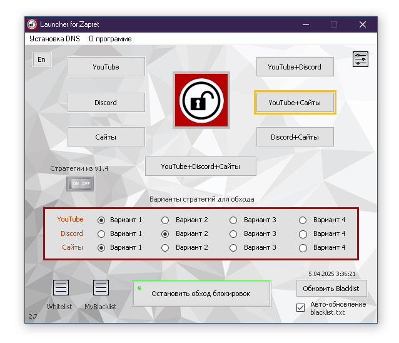The height and width of the screenshot is (343, 399).
Task: Select Discord Вариант 2 radio button
Action: 165,233
